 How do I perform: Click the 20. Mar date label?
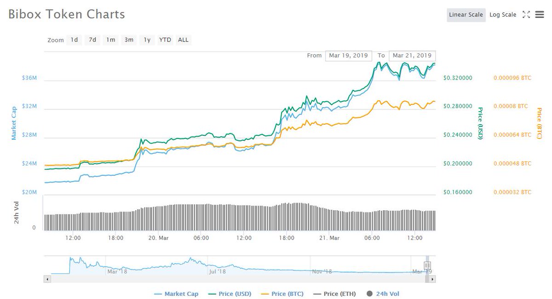[x=158, y=238]
